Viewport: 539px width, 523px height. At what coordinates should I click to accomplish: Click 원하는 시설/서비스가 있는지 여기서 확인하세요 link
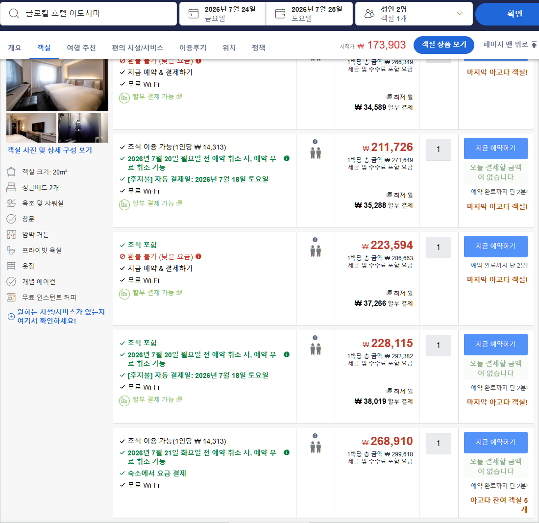tap(61, 316)
